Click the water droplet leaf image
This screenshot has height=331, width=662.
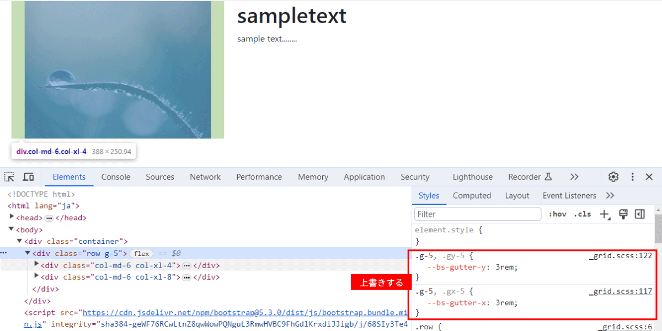[118, 70]
